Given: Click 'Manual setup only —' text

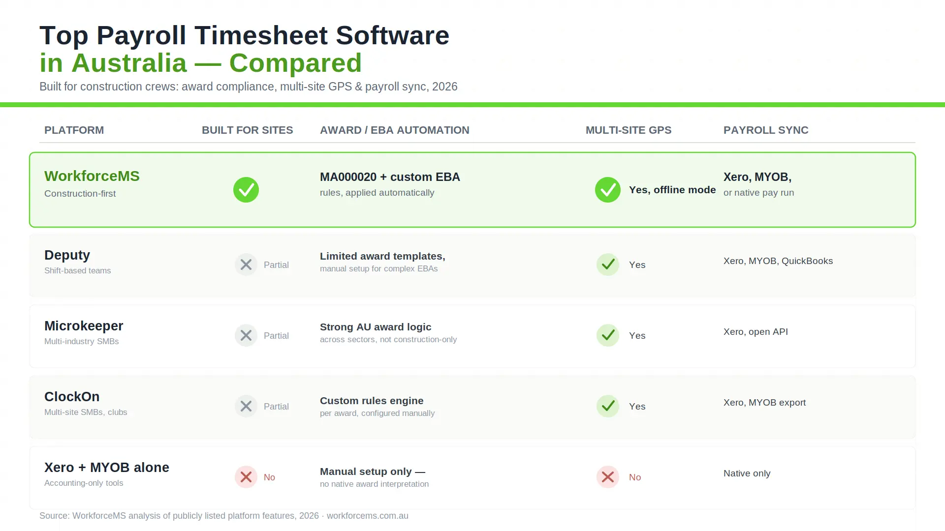Looking at the screenshot, I should point(373,472).
